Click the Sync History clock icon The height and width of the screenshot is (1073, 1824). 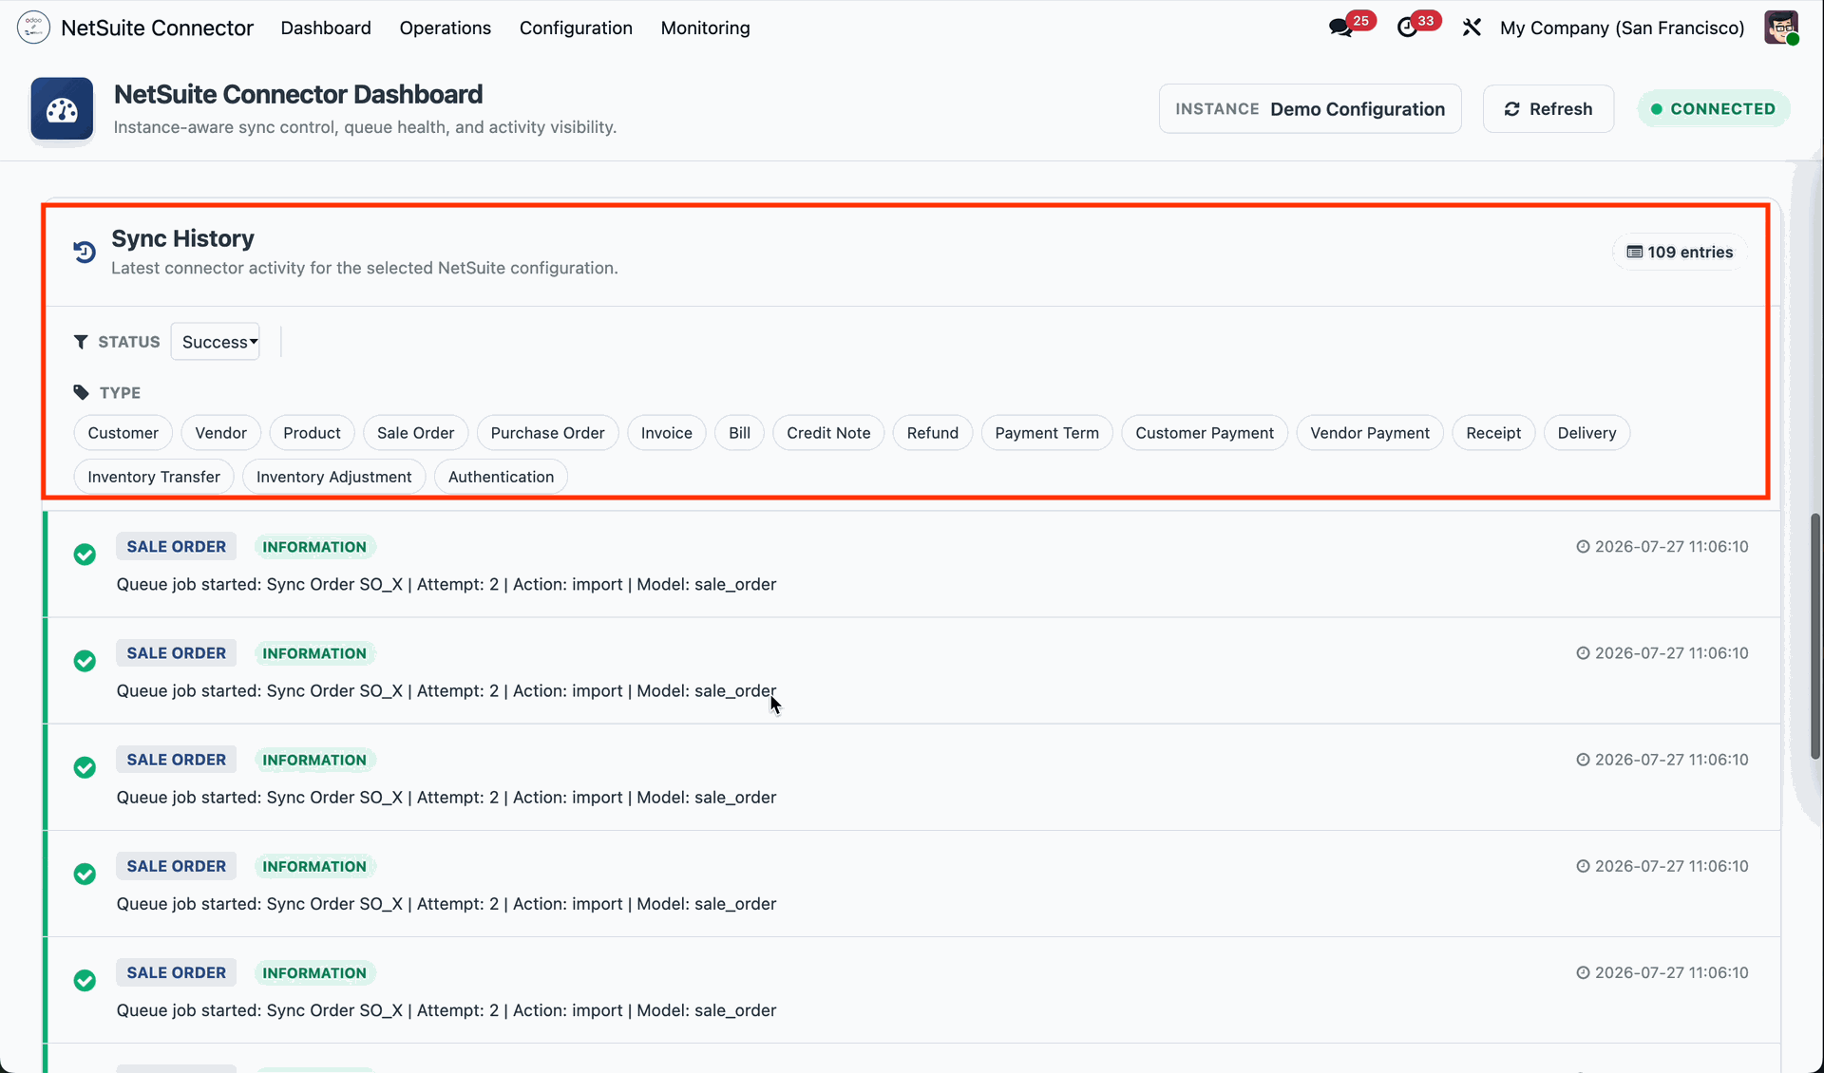point(85,252)
